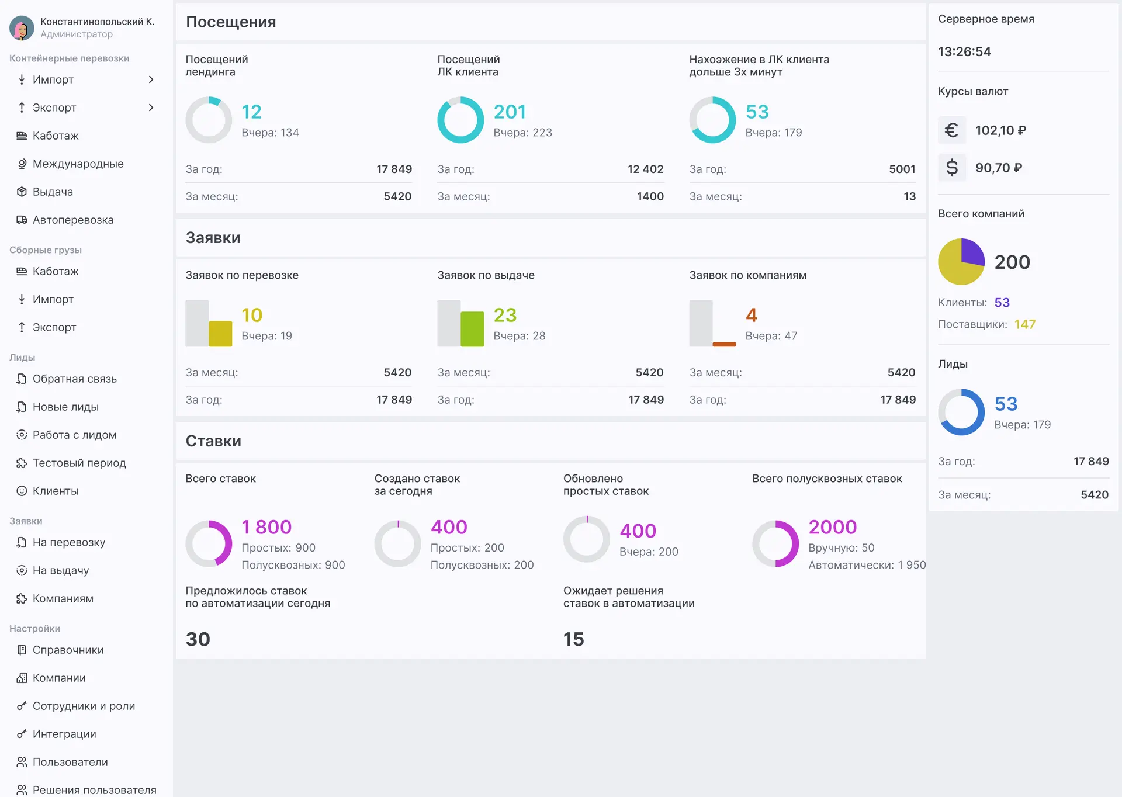The image size is (1122, 797).
Task: Click the Работа с лидом icon
Action: (22, 435)
